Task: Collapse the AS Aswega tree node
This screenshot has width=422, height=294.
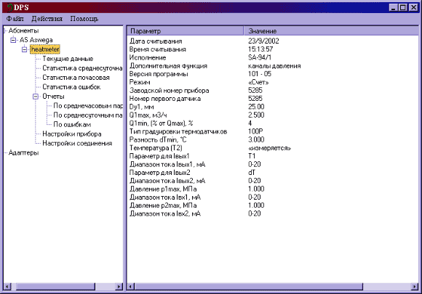Action: (13, 40)
